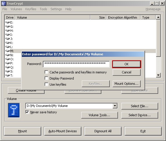Viewport: 166px width, 141px height.
Task: Select the G: drive slot icon
Action: pyautogui.click(x=8, y=26)
